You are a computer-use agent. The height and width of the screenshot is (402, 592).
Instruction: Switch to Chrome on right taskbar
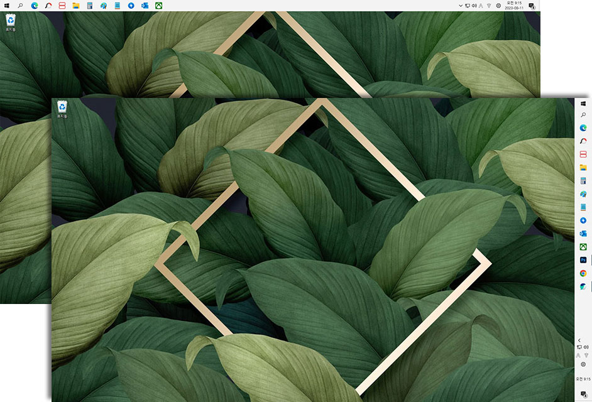pos(583,273)
